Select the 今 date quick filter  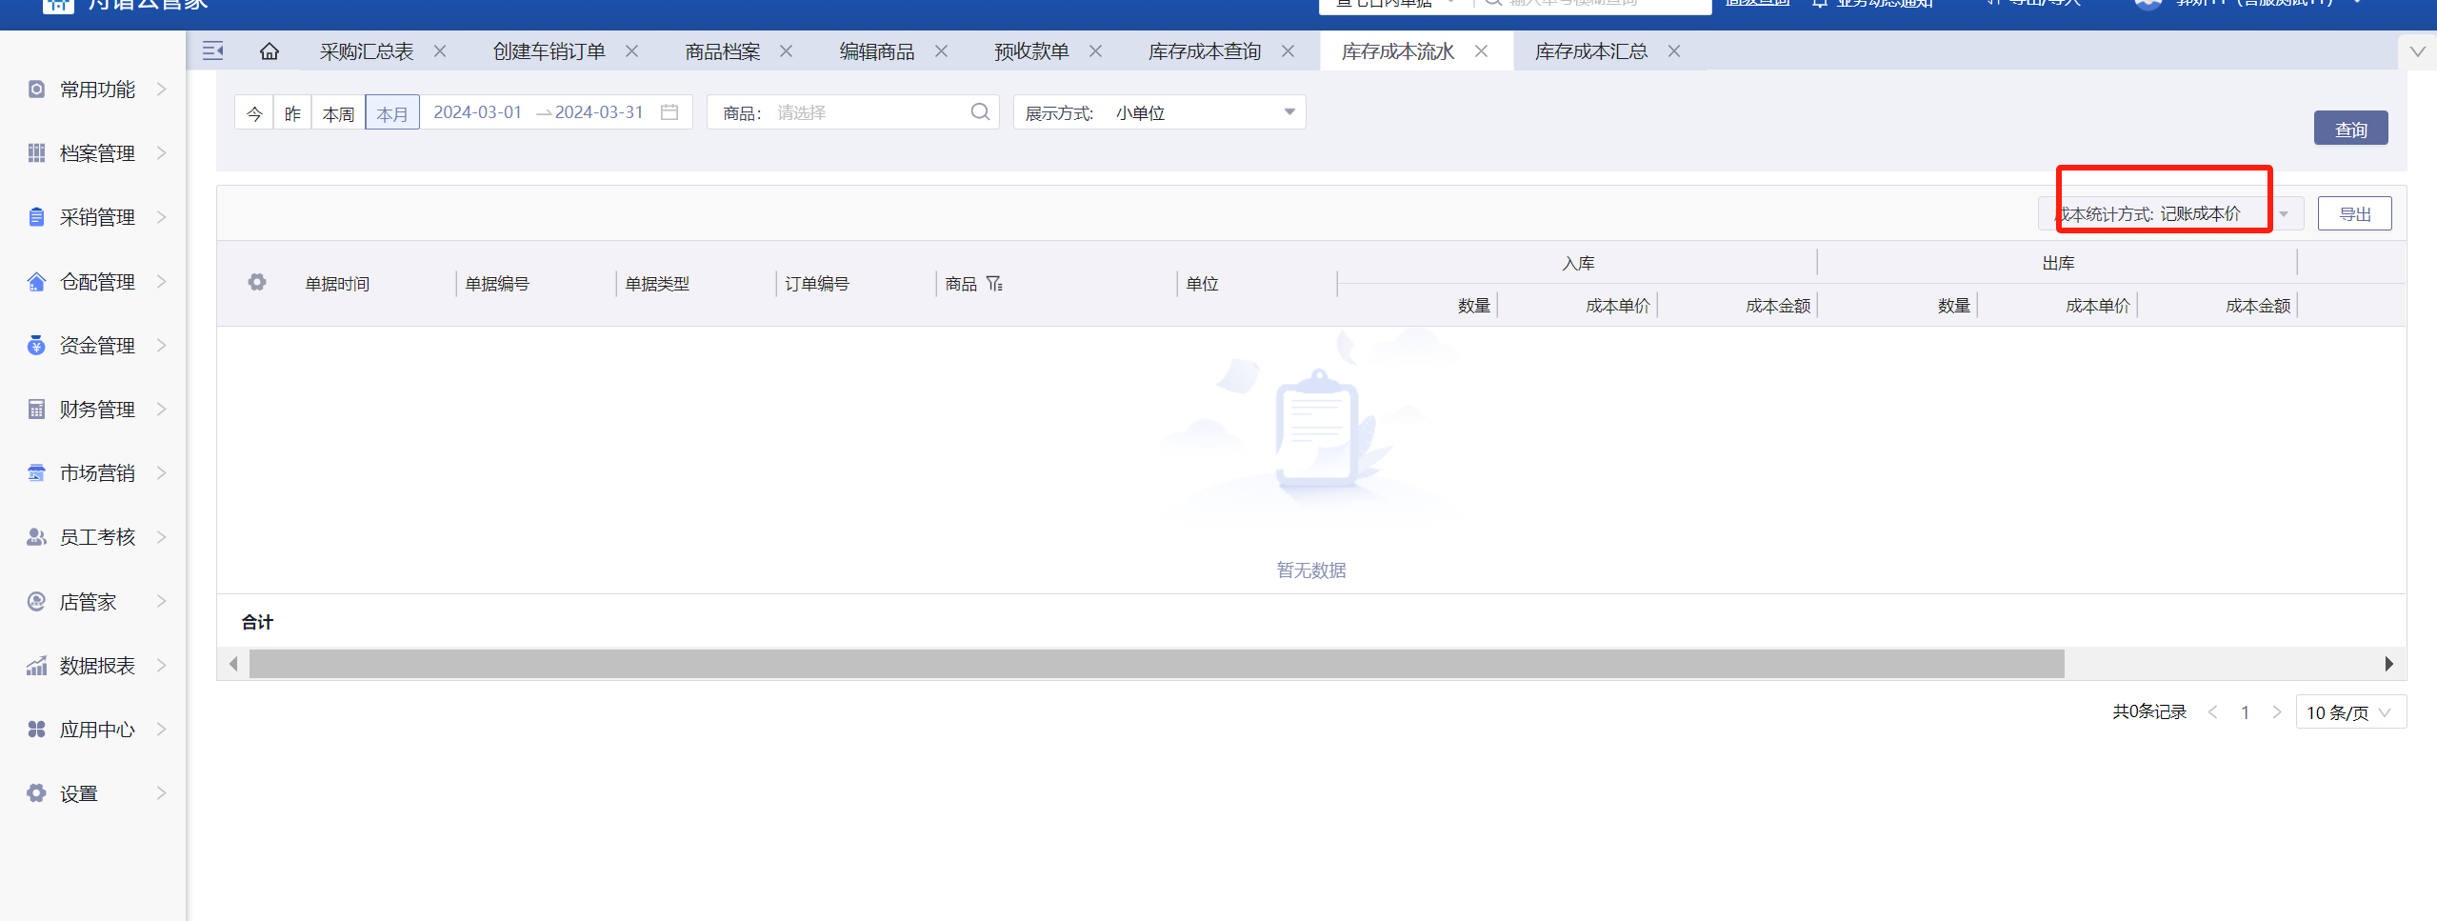click(x=254, y=113)
